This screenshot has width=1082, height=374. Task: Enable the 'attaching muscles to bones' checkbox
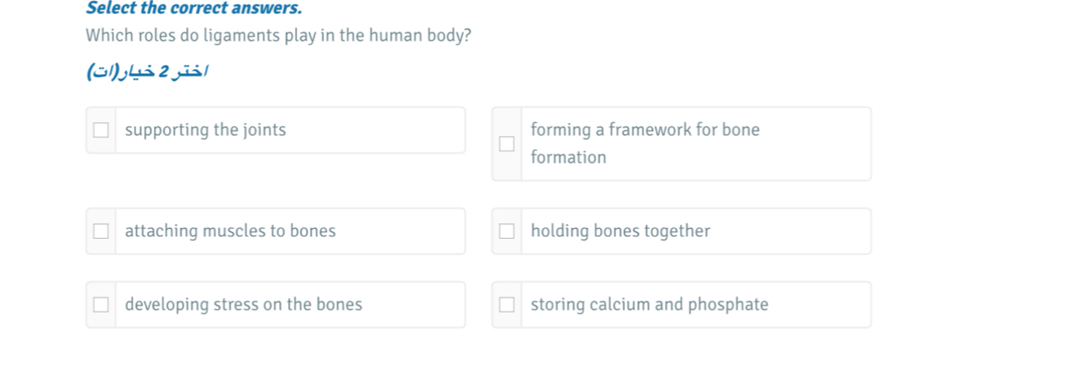point(100,231)
